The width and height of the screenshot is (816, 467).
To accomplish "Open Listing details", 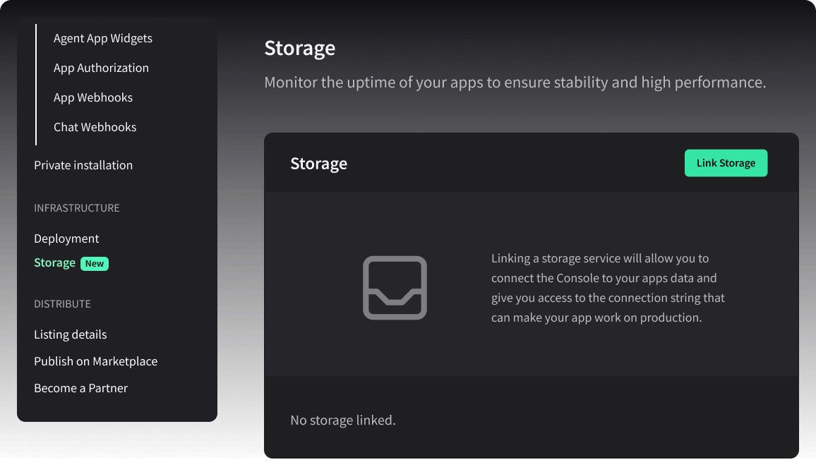I will (71, 334).
